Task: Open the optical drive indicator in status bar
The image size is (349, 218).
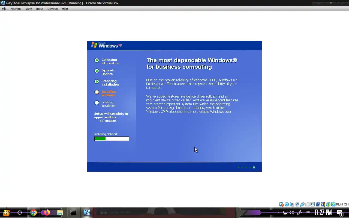Action: coord(287,204)
